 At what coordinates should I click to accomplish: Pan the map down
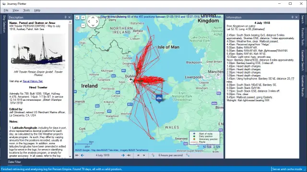point(93,25)
